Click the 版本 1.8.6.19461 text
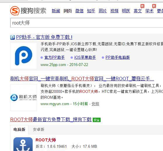The image size is (163, 151). click(51, 146)
